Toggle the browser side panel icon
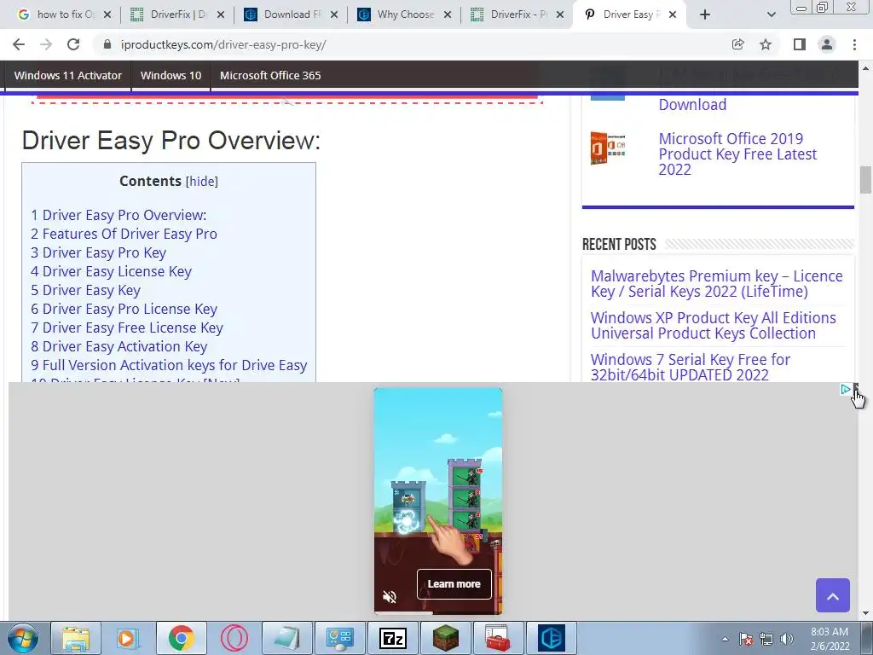 point(800,44)
